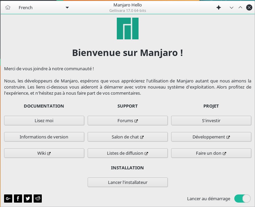Click the INSTALLATION section heading

(x=127, y=168)
